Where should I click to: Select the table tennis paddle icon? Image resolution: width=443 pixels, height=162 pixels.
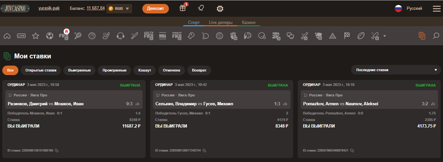coord(205,36)
